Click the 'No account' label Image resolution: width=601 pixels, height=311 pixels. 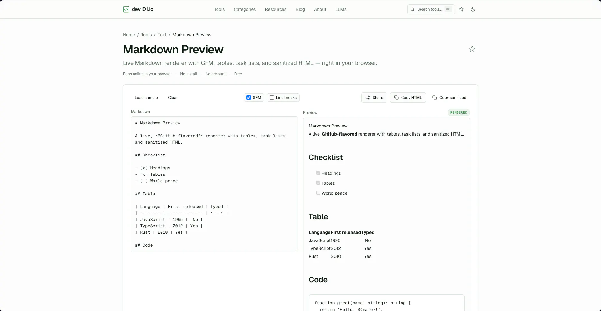pyautogui.click(x=216, y=74)
